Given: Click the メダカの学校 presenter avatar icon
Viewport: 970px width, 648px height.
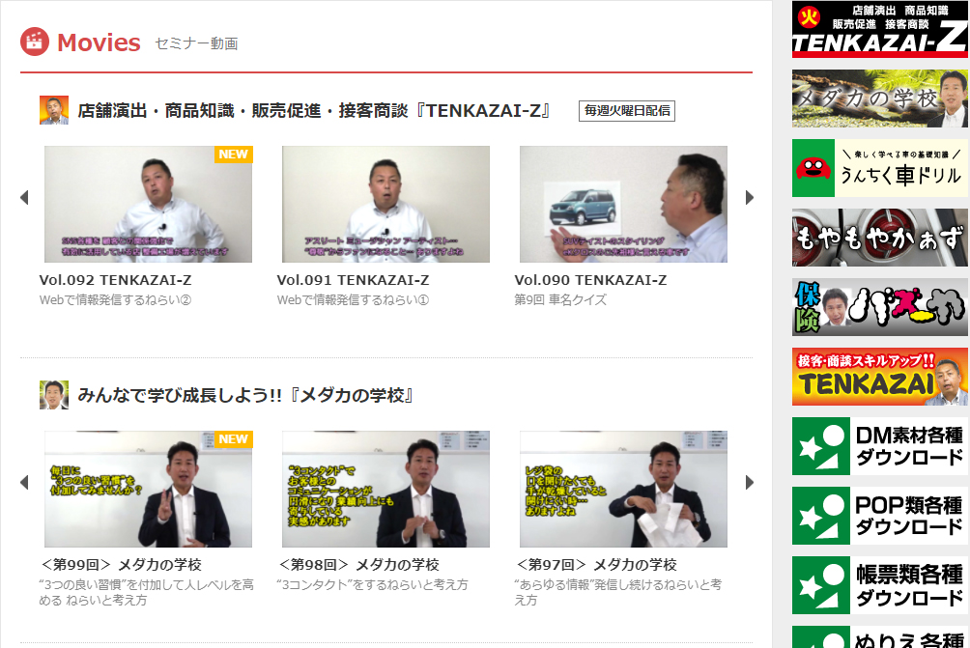Looking at the screenshot, I should pos(54,395).
